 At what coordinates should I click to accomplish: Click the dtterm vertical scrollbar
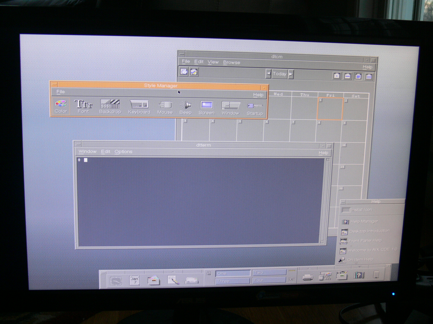click(327, 200)
